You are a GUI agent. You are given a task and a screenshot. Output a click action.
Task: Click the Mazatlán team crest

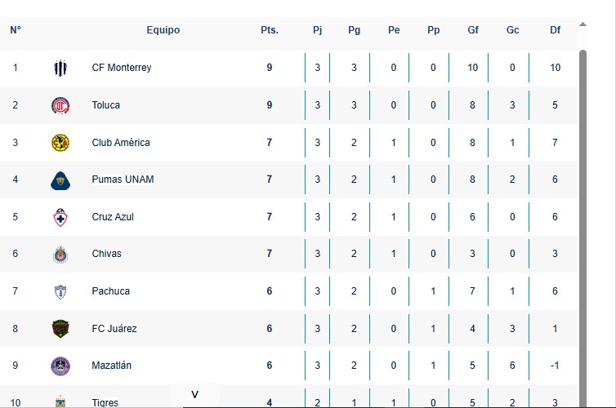[x=60, y=366]
